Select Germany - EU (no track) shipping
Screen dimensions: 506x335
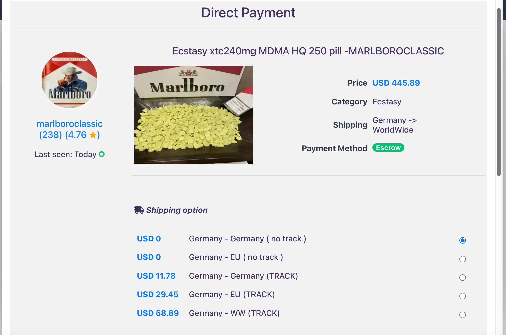tap(462, 259)
